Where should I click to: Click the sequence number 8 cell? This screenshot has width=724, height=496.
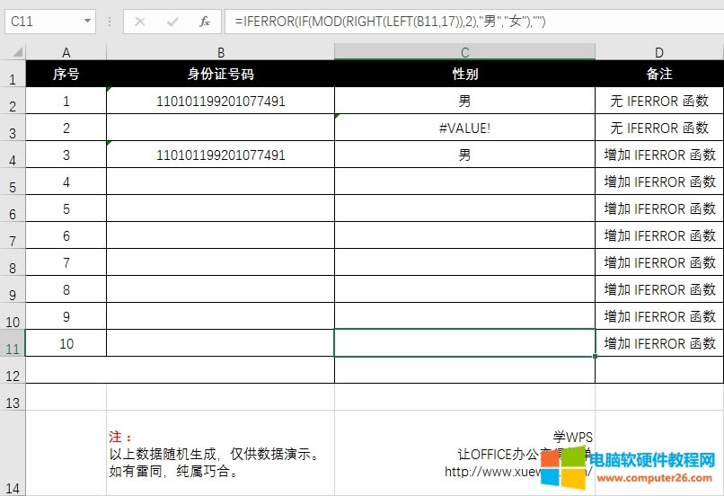pyautogui.click(x=66, y=289)
